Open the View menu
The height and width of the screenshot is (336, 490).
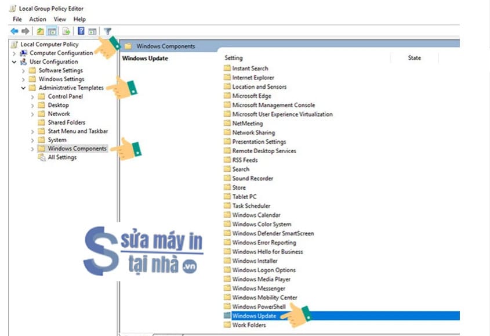(x=60, y=19)
